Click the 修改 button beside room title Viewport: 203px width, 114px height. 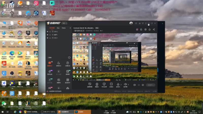coord(97,28)
